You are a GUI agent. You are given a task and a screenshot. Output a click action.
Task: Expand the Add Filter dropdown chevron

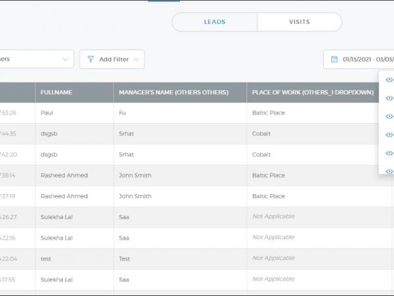137,59
